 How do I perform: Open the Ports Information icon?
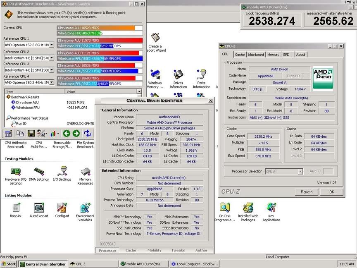point(201,79)
